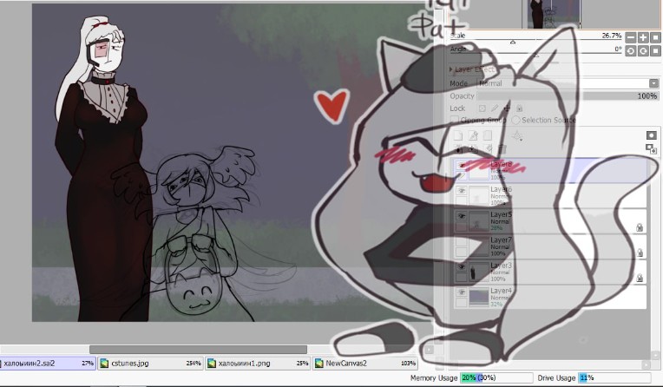Image resolution: width=663 pixels, height=387 pixels.
Task: Switch to the халоыиин2.sai2 document tab
Action: (x=48, y=364)
